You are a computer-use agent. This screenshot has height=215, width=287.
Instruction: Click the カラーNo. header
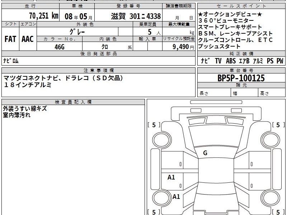click(60, 39)
